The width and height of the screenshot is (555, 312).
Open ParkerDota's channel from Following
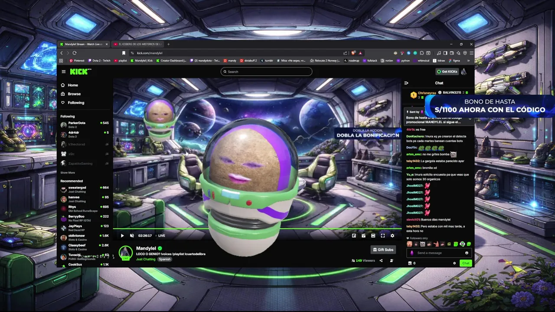pos(85,124)
